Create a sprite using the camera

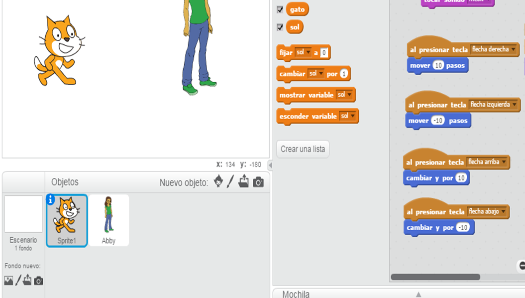click(x=257, y=182)
